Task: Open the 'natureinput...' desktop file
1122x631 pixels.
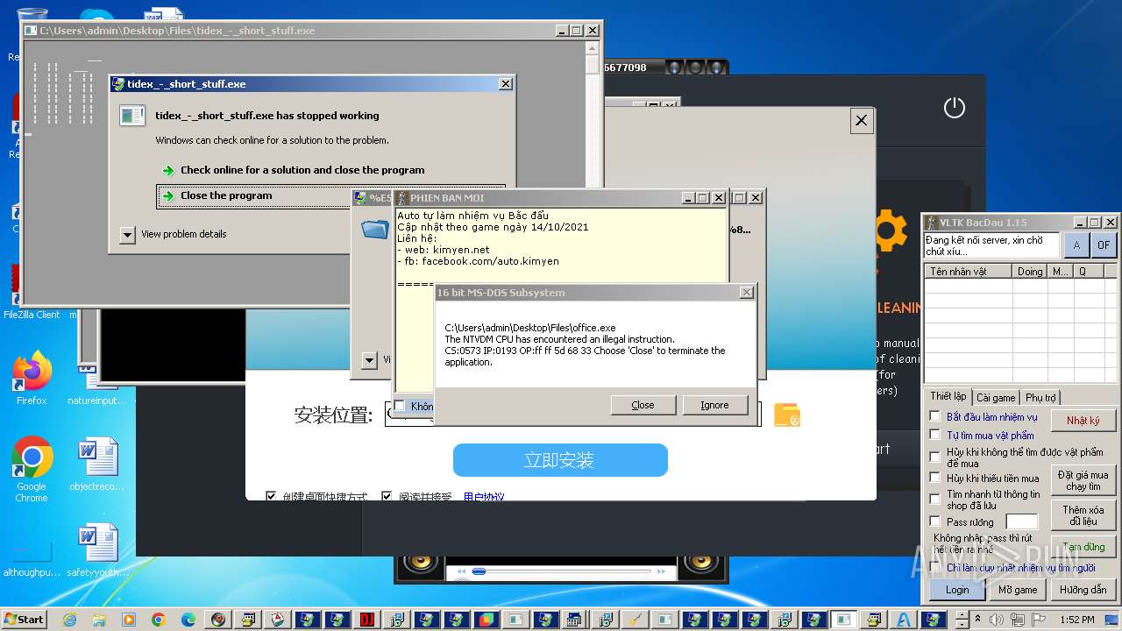Action: click(96, 386)
